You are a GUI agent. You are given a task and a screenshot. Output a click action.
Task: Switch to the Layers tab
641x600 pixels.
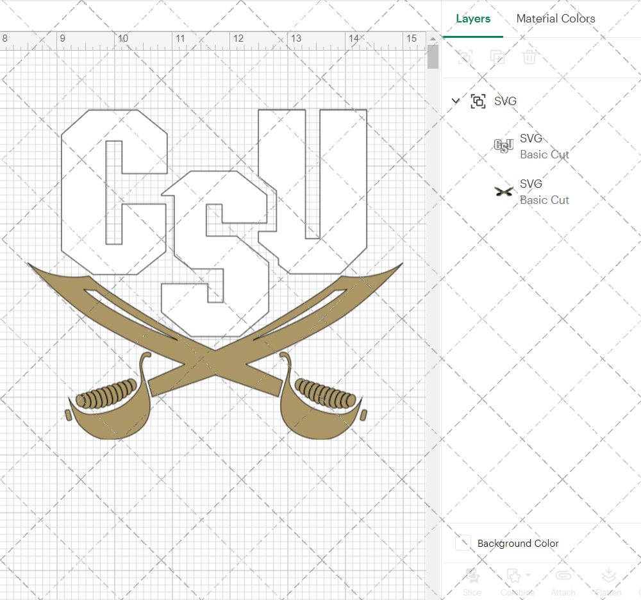pyautogui.click(x=473, y=19)
